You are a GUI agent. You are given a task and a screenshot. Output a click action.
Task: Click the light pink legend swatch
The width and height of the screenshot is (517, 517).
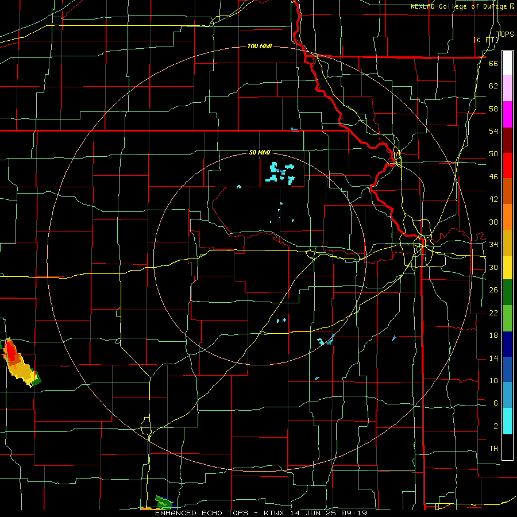[507, 88]
